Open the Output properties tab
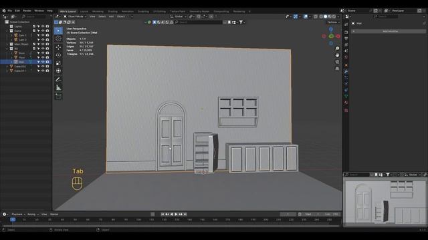 346,39
